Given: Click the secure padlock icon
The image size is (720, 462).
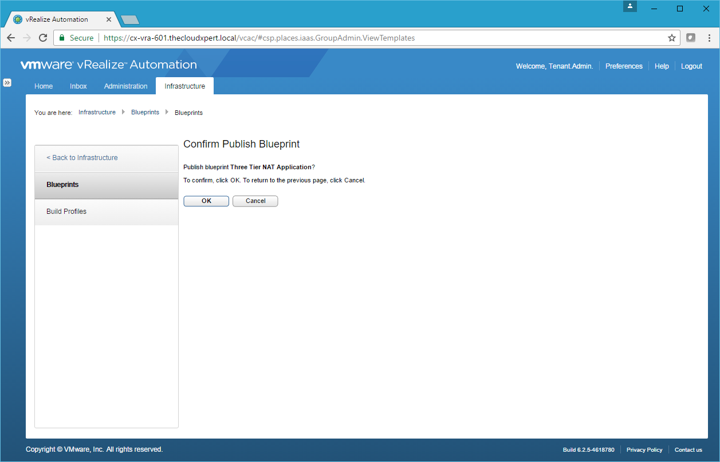Looking at the screenshot, I should pyautogui.click(x=62, y=38).
